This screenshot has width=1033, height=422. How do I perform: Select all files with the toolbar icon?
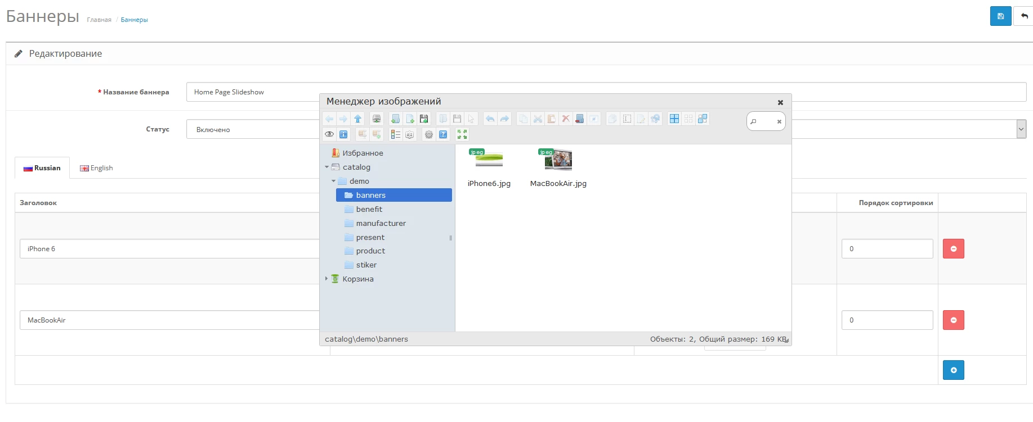click(x=674, y=119)
